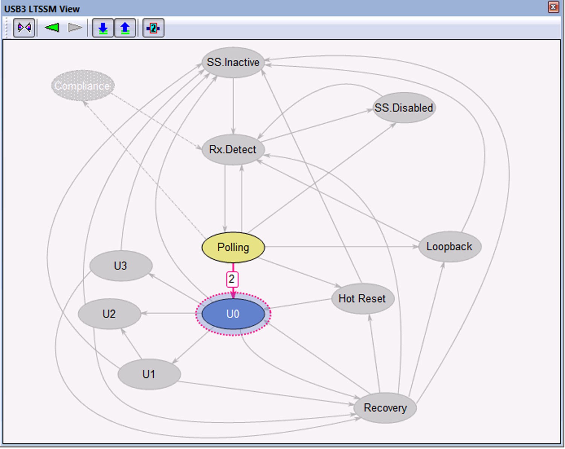Click the pink transition count label 2

coord(232,279)
